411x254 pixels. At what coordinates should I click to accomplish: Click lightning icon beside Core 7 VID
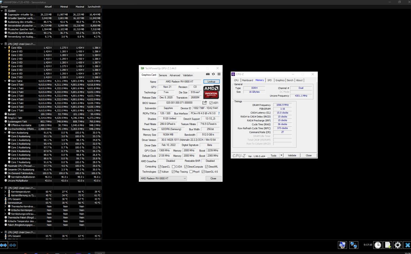tap(9, 77)
